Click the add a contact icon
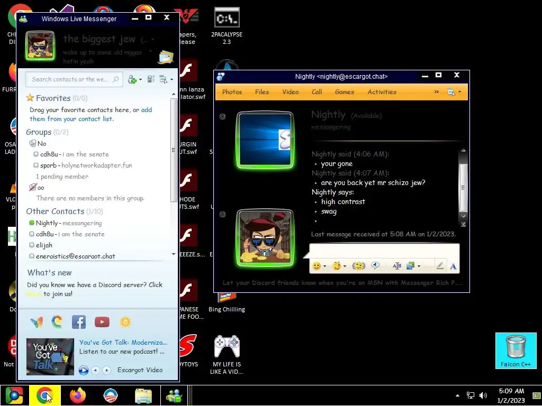The width and height of the screenshot is (542, 406). pyautogui.click(x=132, y=79)
